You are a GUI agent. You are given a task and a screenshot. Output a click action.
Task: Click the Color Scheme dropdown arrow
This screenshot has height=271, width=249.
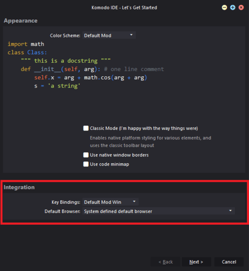click(x=131, y=35)
